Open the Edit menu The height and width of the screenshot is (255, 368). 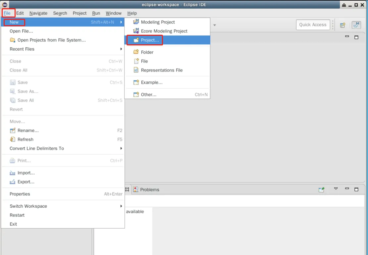click(x=20, y=13)
